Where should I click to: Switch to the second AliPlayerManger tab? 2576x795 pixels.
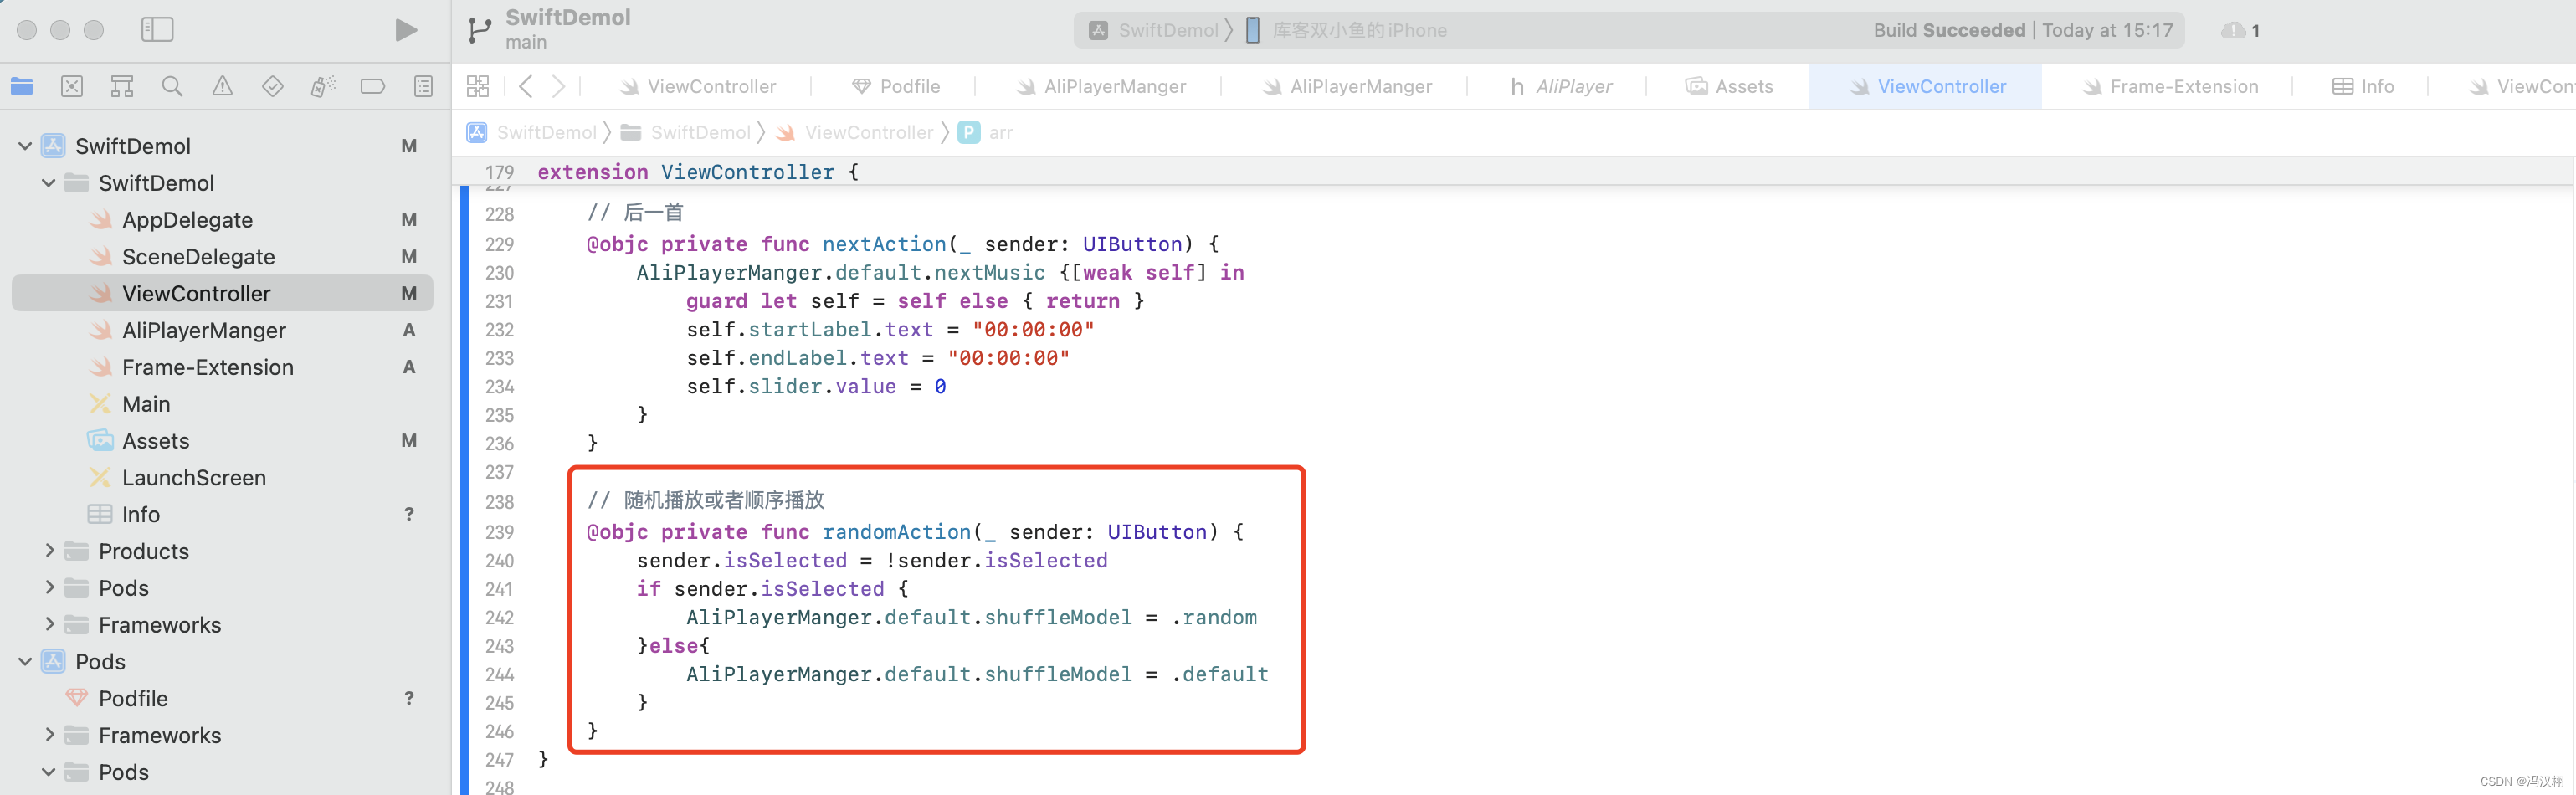1347,86
